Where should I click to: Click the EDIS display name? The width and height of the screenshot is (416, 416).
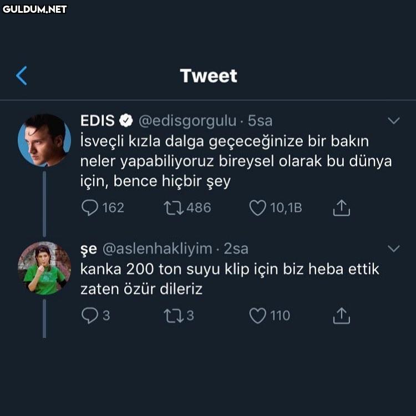click(x=98, y=120)
